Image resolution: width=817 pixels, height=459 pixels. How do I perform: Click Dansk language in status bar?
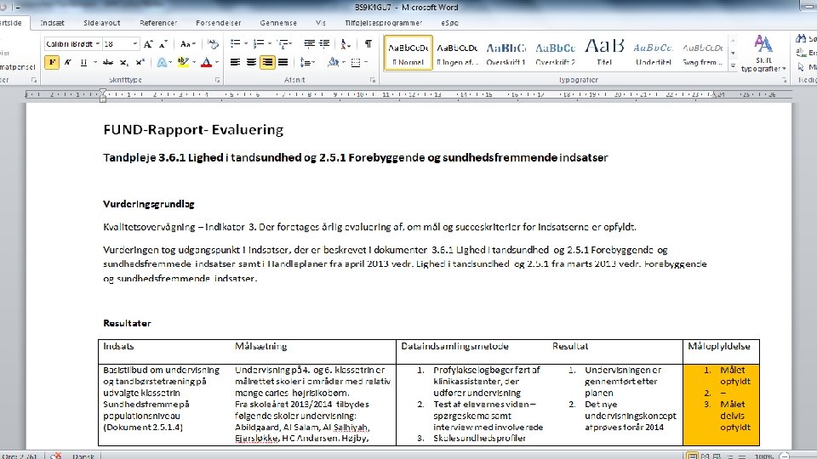point(83,456)
